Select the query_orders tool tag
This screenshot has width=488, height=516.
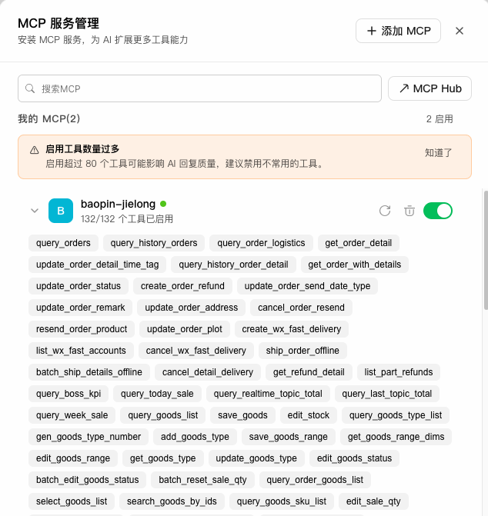63,243
